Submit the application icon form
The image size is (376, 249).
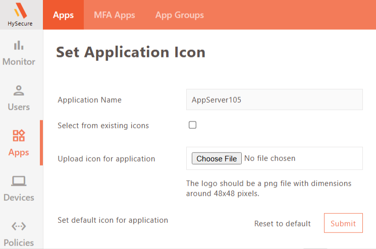tap(343, 223)
